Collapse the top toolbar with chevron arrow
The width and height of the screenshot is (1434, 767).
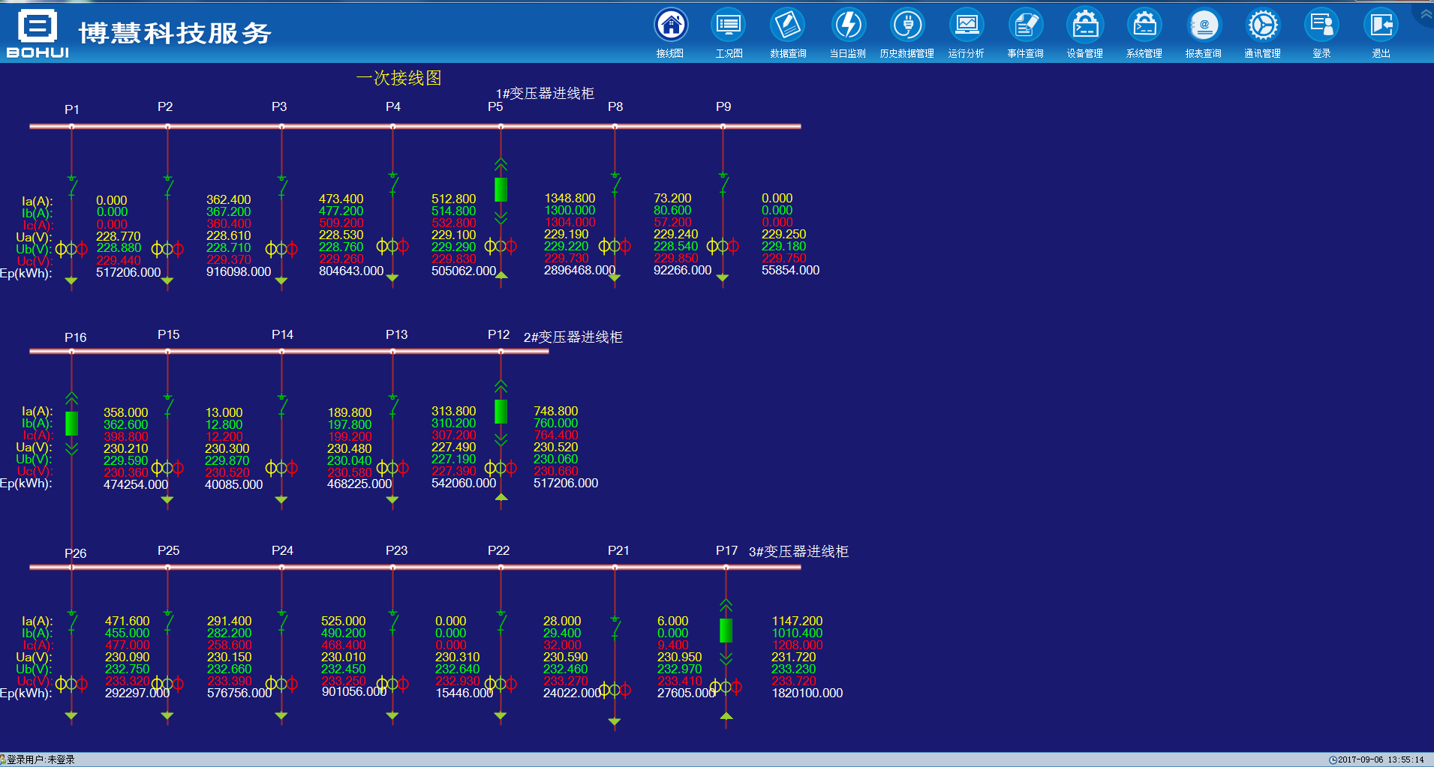click(1425, 13)
